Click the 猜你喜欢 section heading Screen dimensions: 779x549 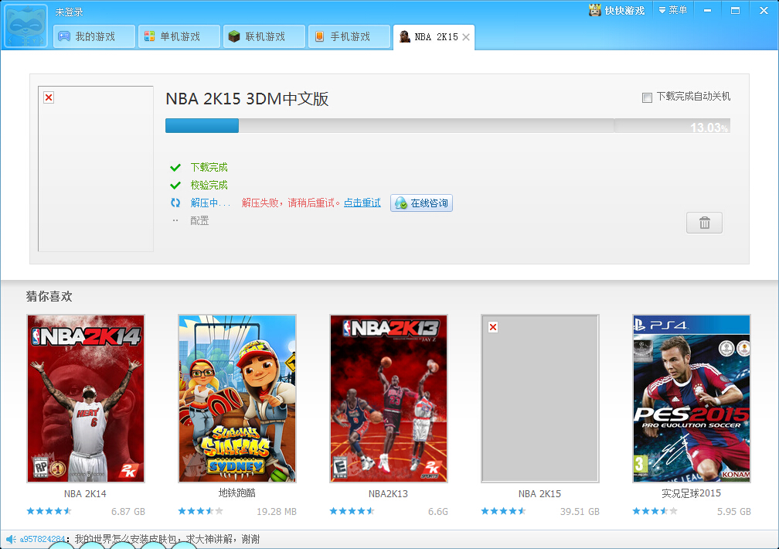(x=49, y=296)
